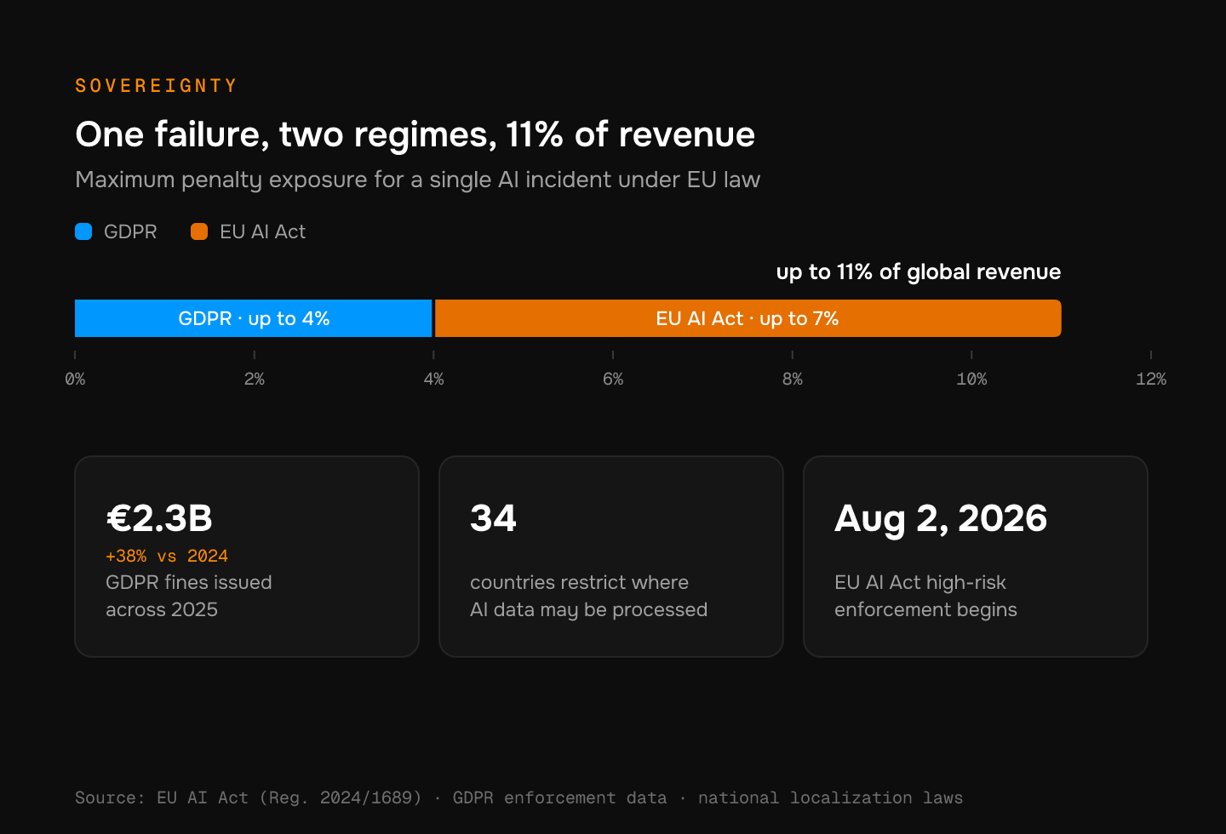1226x834 pixels.
Task: Click the "SOVEREIGNTY" section label
Action: (157, 86)
